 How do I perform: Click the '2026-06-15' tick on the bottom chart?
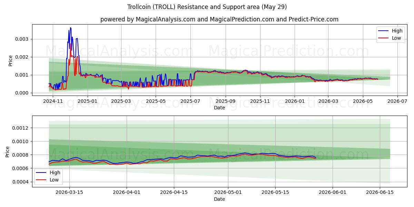380,193
